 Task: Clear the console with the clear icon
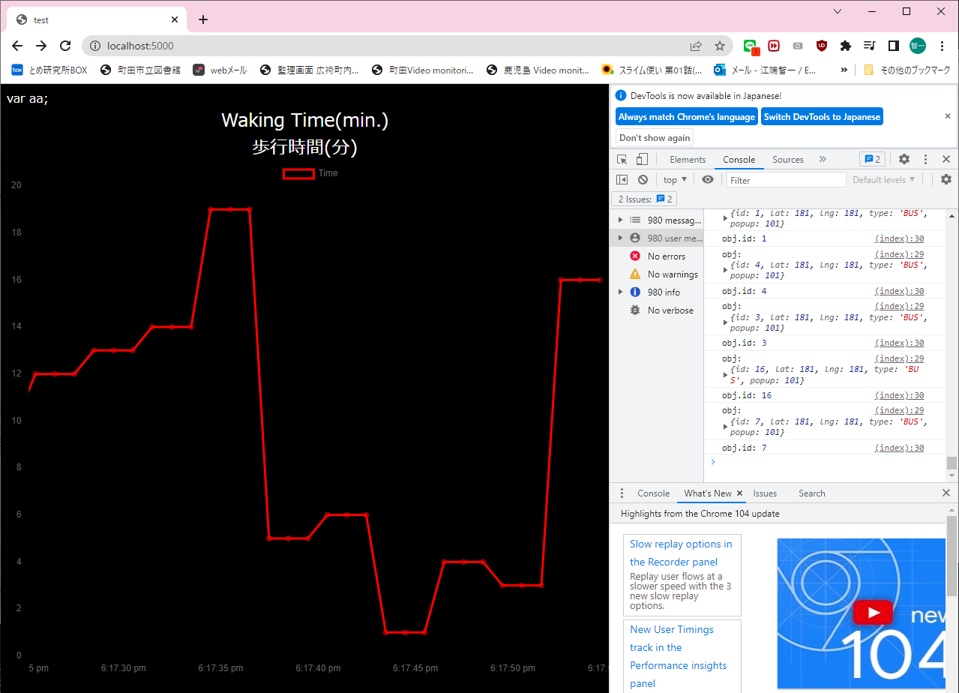pos(643,180)
